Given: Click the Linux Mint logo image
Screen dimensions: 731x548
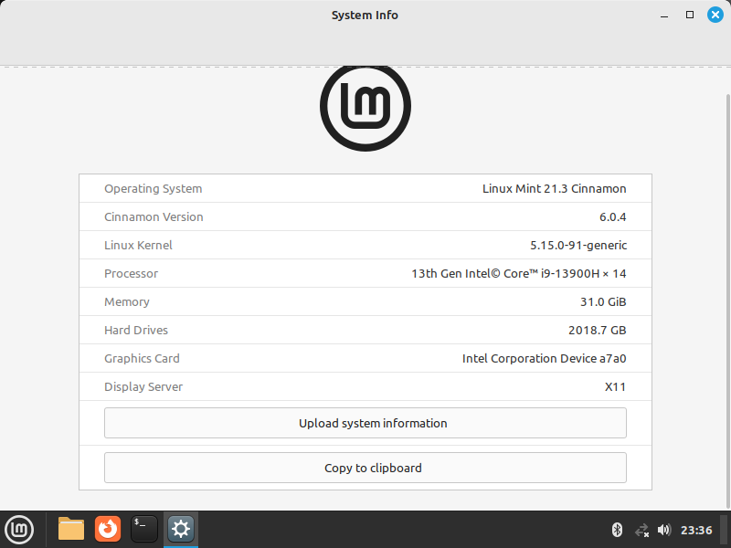Looking at the screenshot, I should [365, 107].
